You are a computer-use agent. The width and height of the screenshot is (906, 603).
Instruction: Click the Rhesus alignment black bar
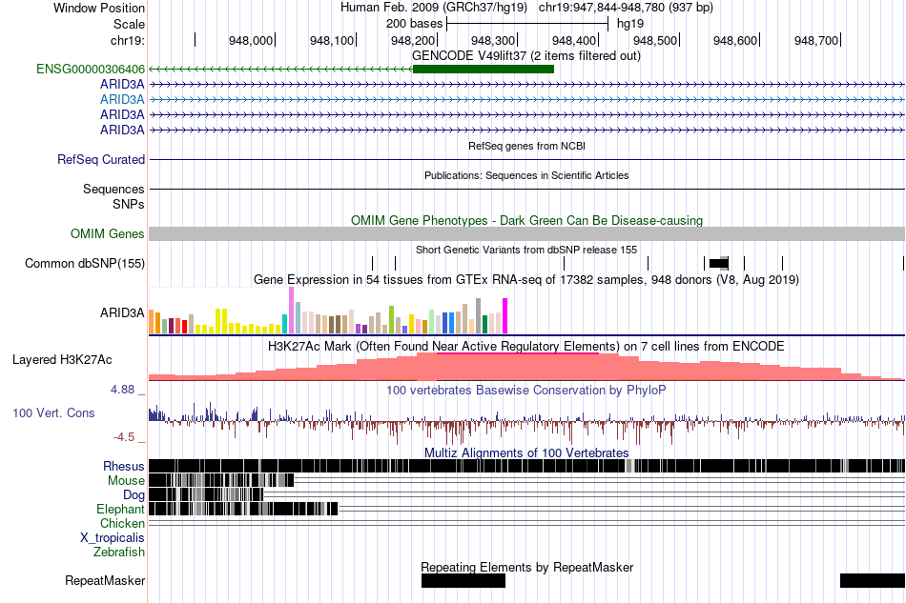coord(526,466)
